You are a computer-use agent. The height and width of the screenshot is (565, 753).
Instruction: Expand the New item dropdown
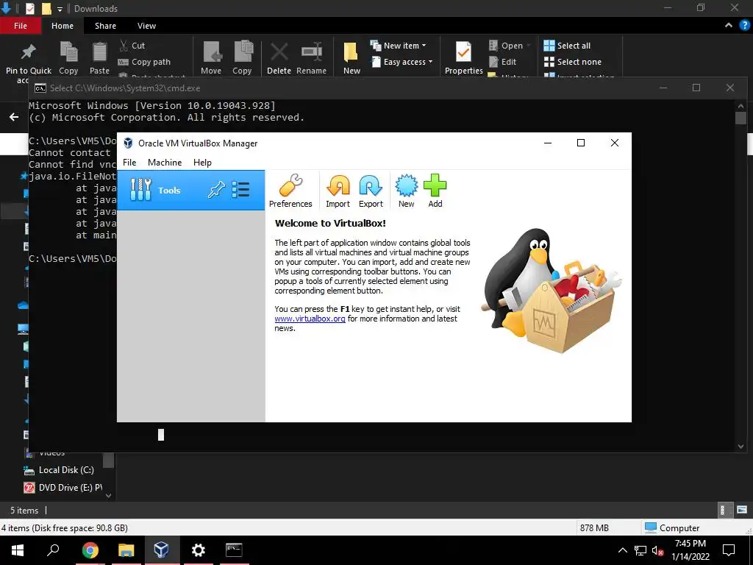(398, 46)
